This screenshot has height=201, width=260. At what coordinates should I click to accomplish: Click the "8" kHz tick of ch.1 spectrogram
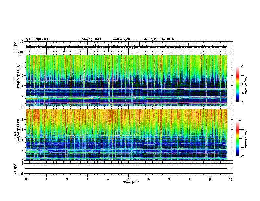pyautogui.click(x=23, y=65)
